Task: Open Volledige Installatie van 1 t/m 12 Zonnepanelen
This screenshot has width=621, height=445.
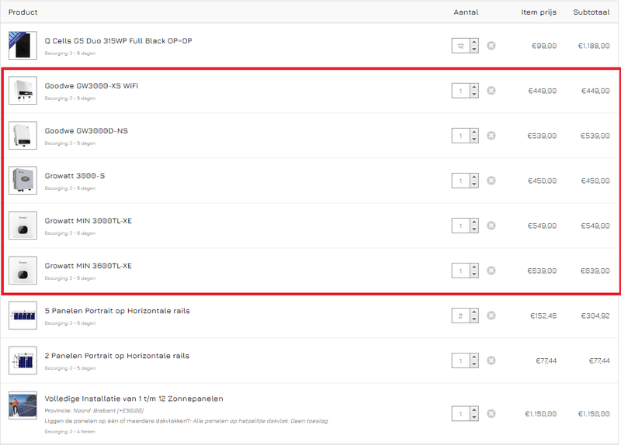Action: (134, 398)
